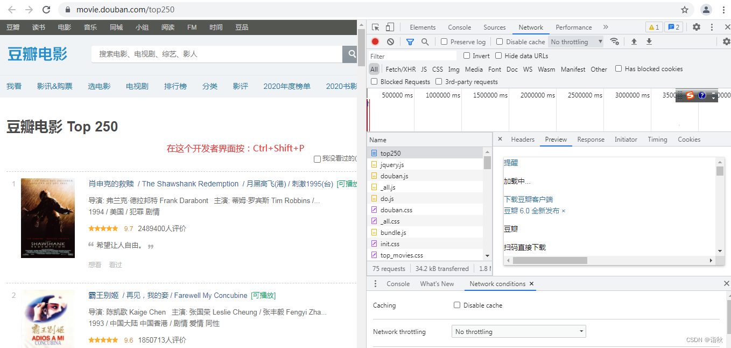Screen dimensions: 731x348
Task: Open the Performance tab
Action: (x=573, y=27)
